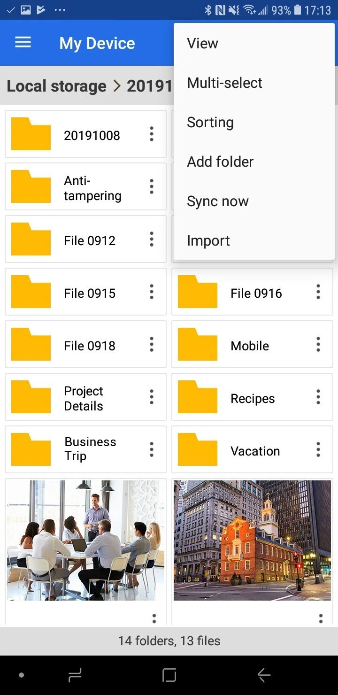
Task: Tap the Mobile folder name
Action: (x=250, y=346)
